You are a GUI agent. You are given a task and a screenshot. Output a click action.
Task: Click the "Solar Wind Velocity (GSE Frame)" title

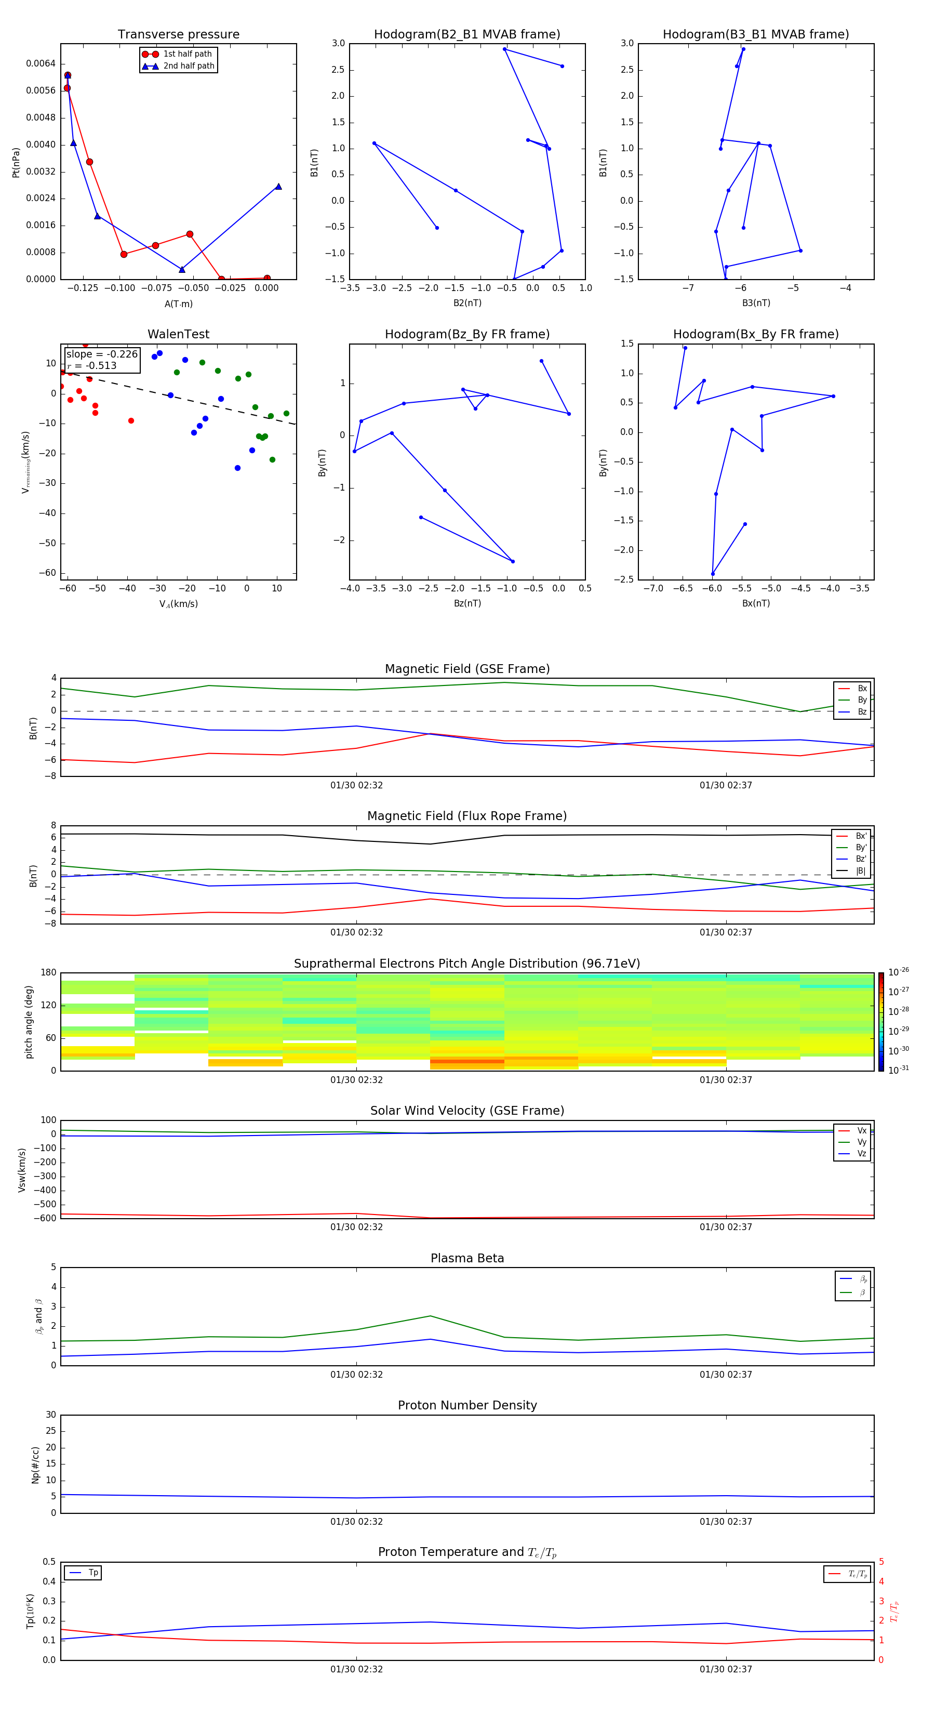pos(467,1111)
